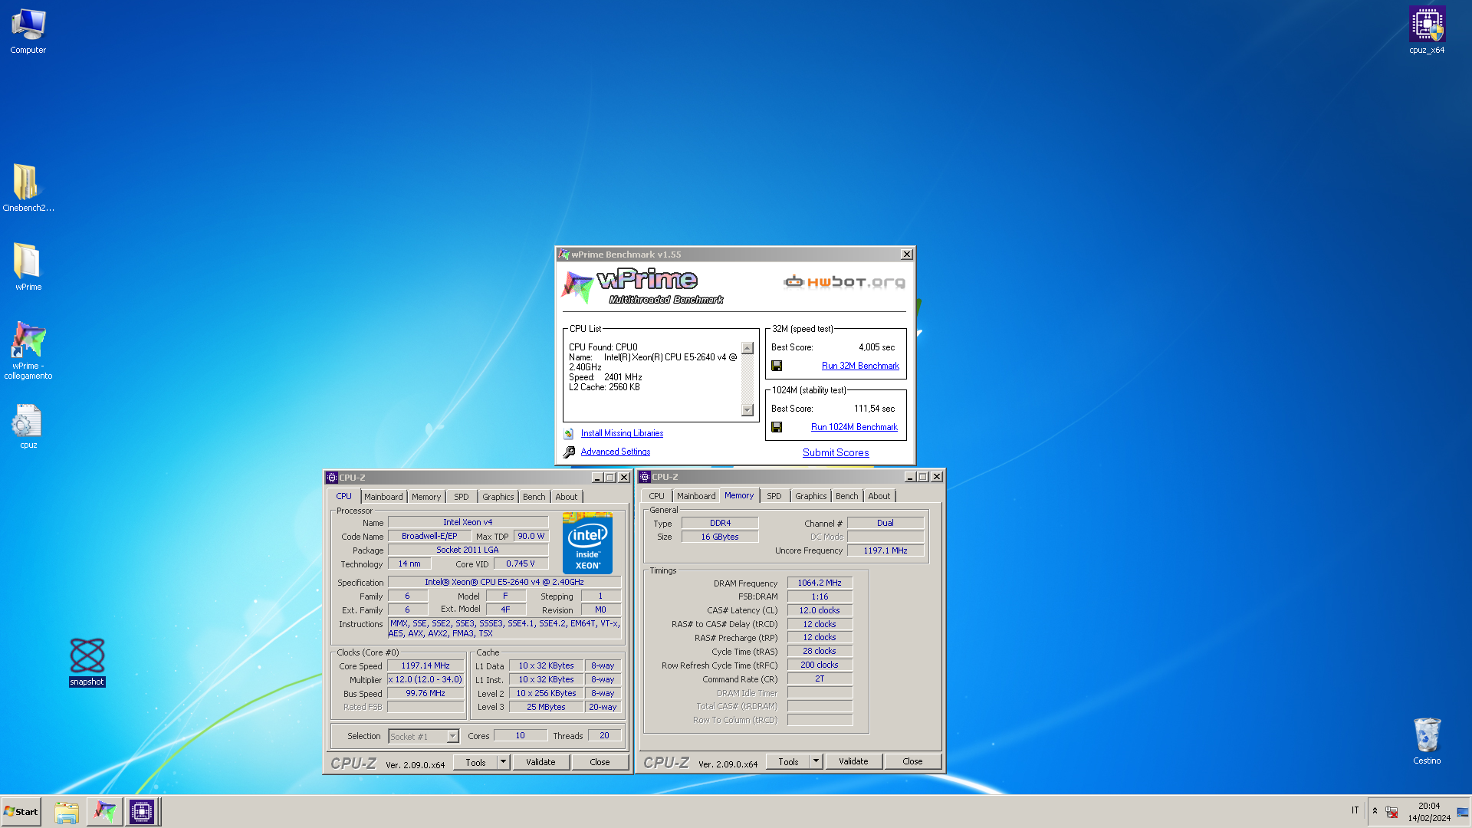The height and width of the screenshot is (828, 1472).
Task: Open the Mainboard tab in right CPU-Z
Action: (x=696, y=496)
